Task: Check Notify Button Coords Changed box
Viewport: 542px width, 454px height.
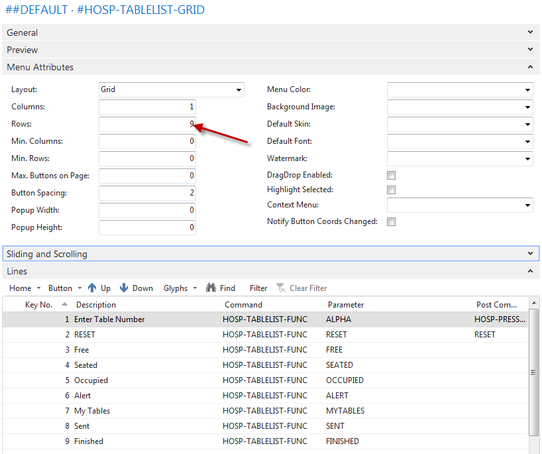Action: (x=391, y=222)
